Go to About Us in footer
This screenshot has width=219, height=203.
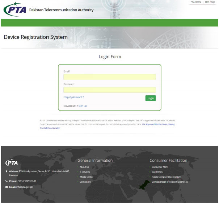(x=84, y=167)
